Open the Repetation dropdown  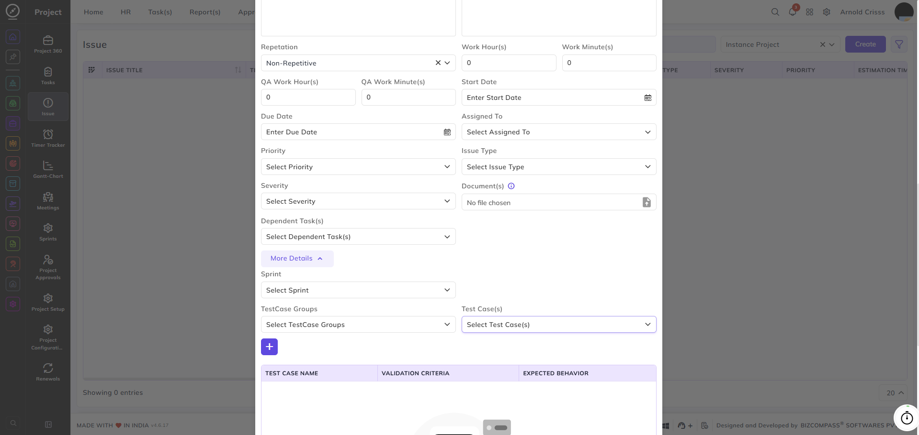click(x=358, y=63)
